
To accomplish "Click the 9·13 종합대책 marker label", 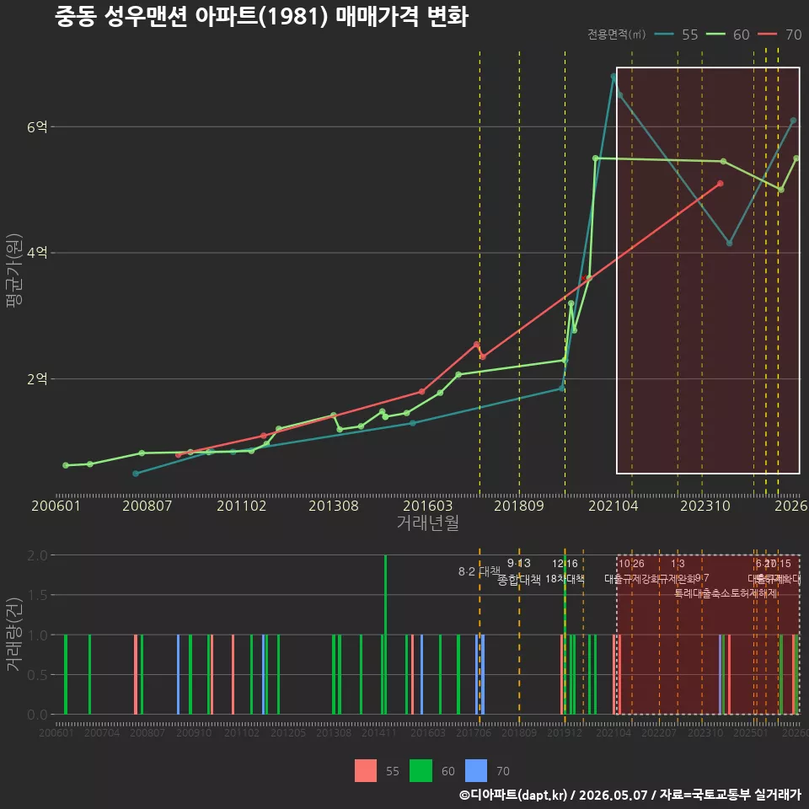I will point(519,571).
